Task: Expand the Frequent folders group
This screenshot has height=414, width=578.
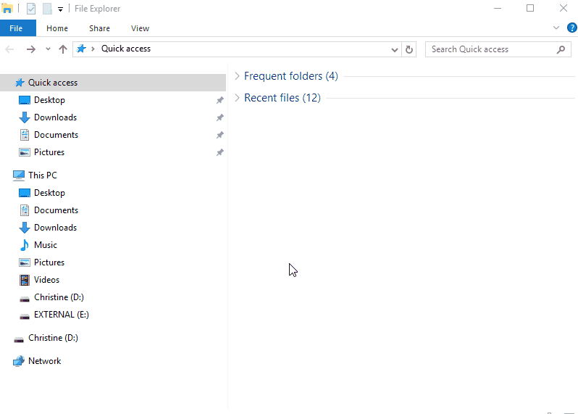Action: [x=237, y=76]
